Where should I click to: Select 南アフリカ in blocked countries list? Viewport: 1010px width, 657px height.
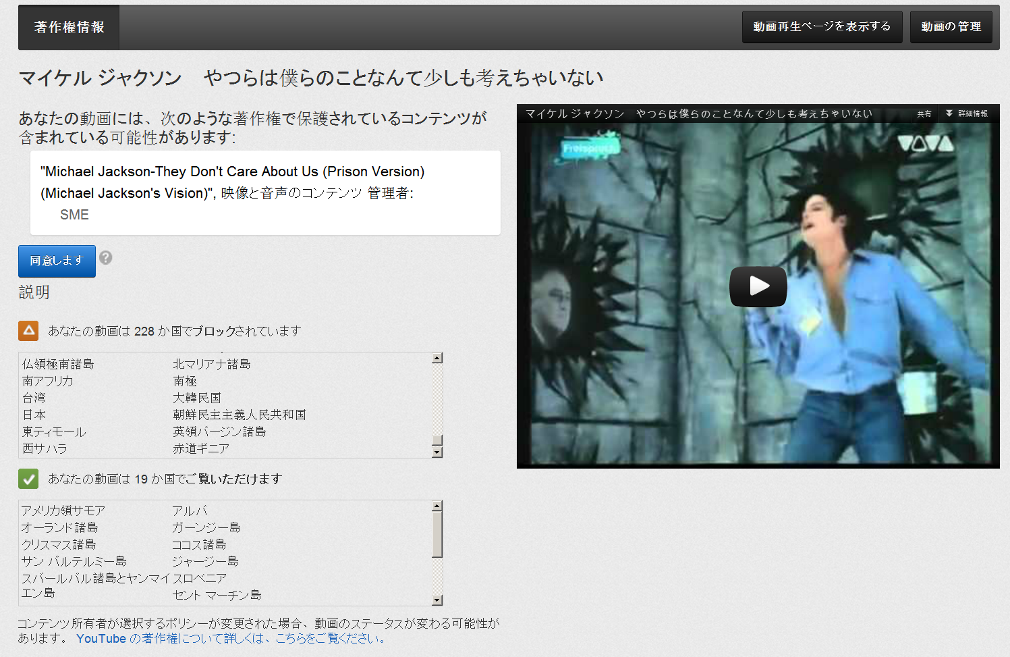(47, 381)
